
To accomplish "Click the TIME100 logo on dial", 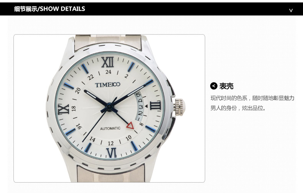I will pyautogui.click(x=108, y=85).
